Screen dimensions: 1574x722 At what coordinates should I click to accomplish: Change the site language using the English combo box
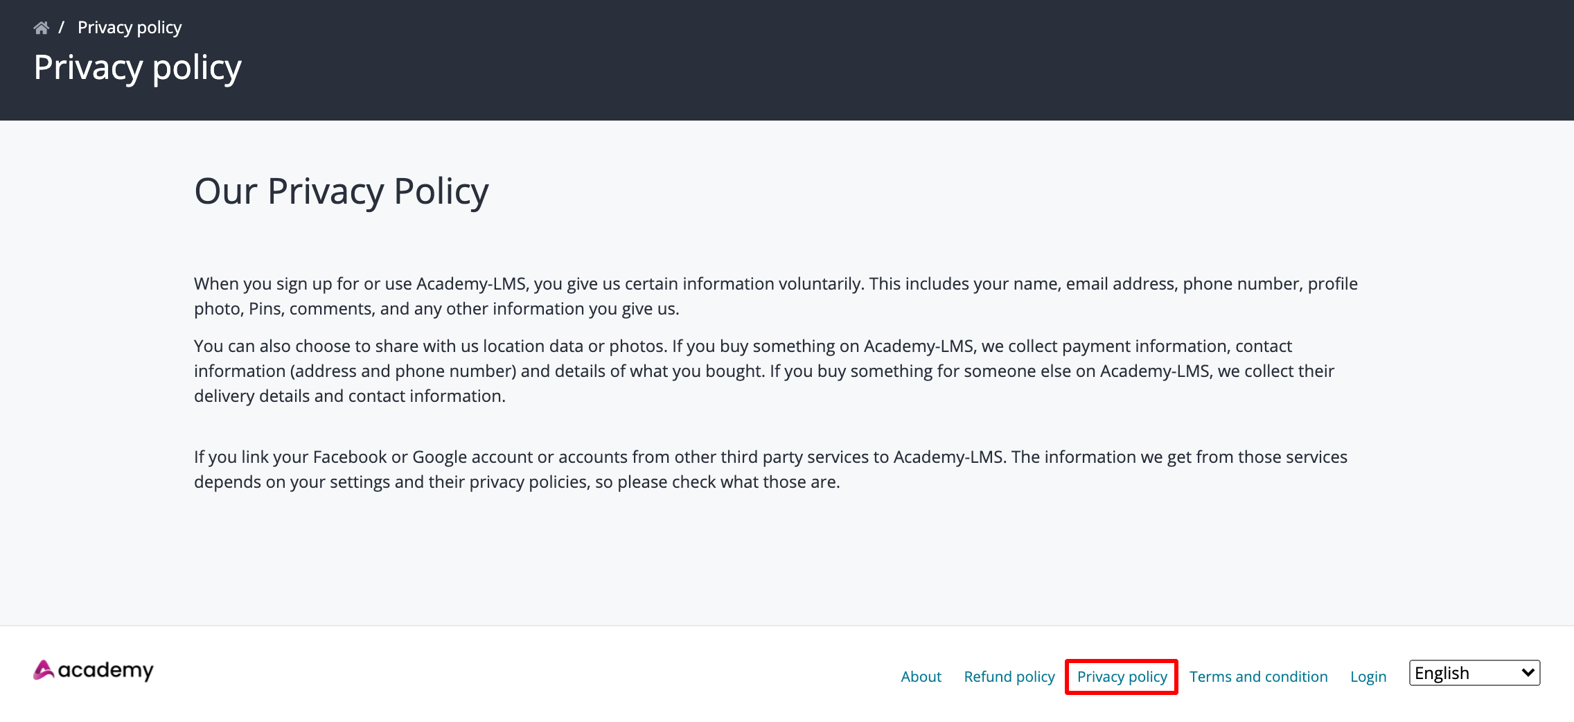point(1474,672)
